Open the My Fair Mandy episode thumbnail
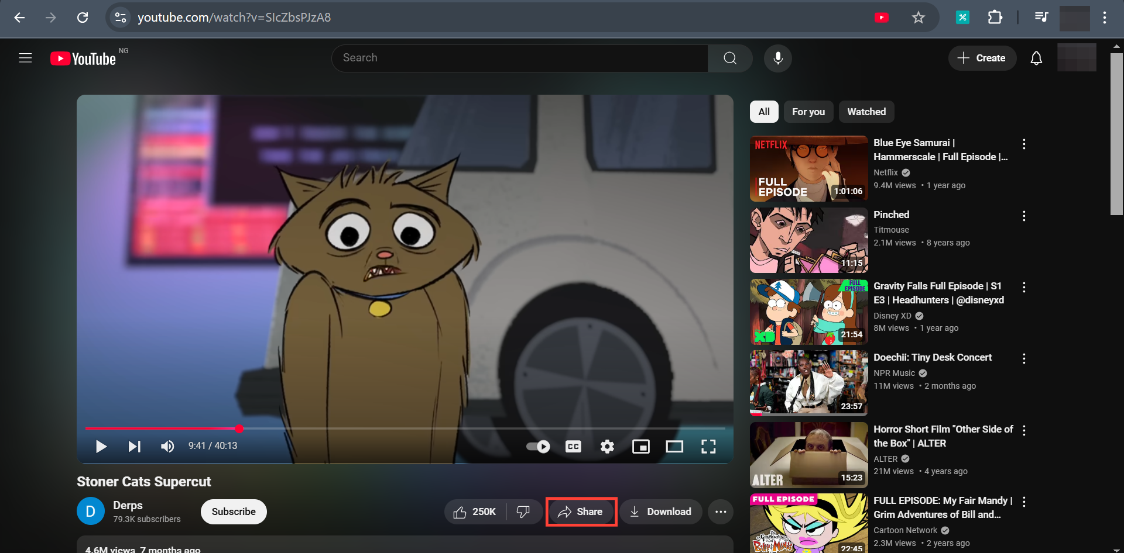Image resolution: width=1124 pixels, height=553 pixels. click(809, 523)
